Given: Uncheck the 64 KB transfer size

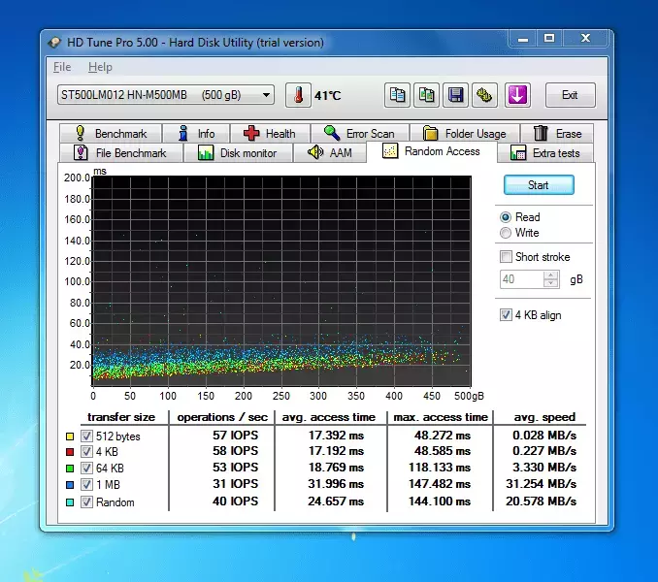Looking at the screenshot, I should click(x=87, y=468).
